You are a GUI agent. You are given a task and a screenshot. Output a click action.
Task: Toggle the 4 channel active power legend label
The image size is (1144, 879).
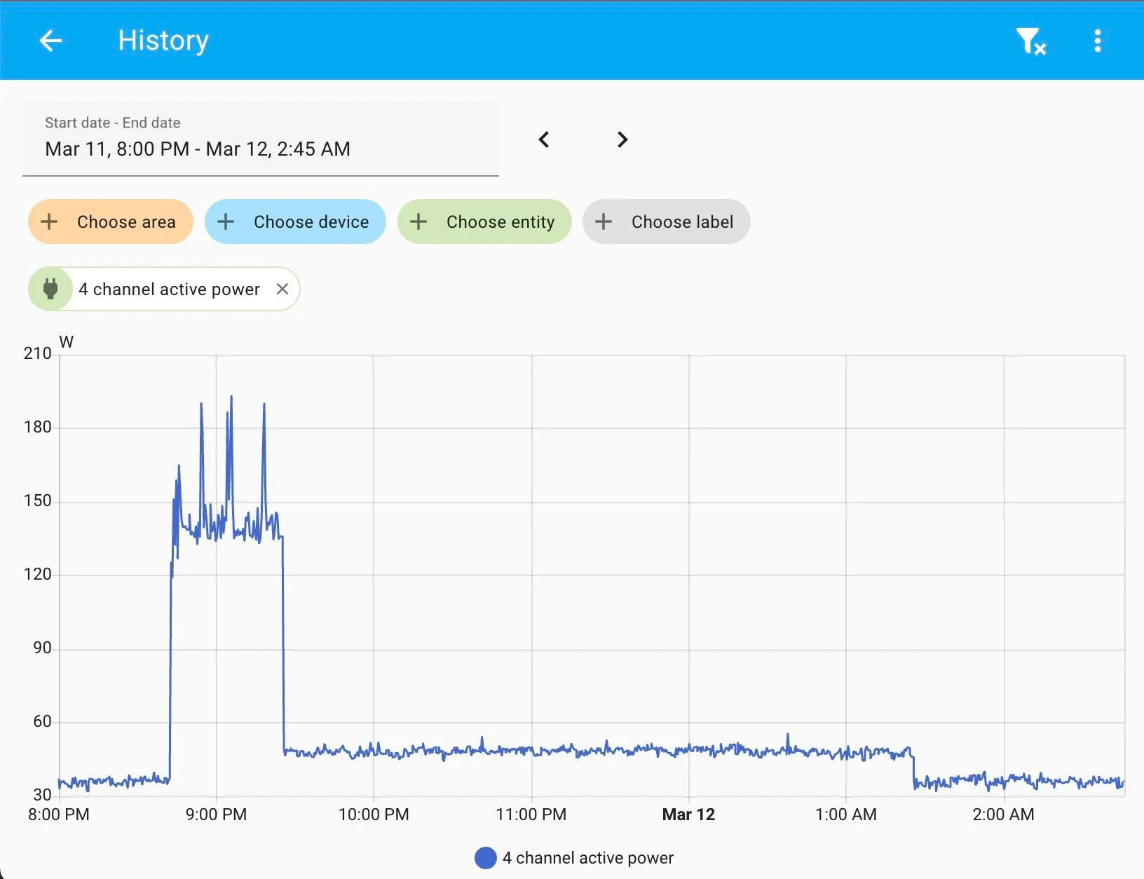point(587,858)
